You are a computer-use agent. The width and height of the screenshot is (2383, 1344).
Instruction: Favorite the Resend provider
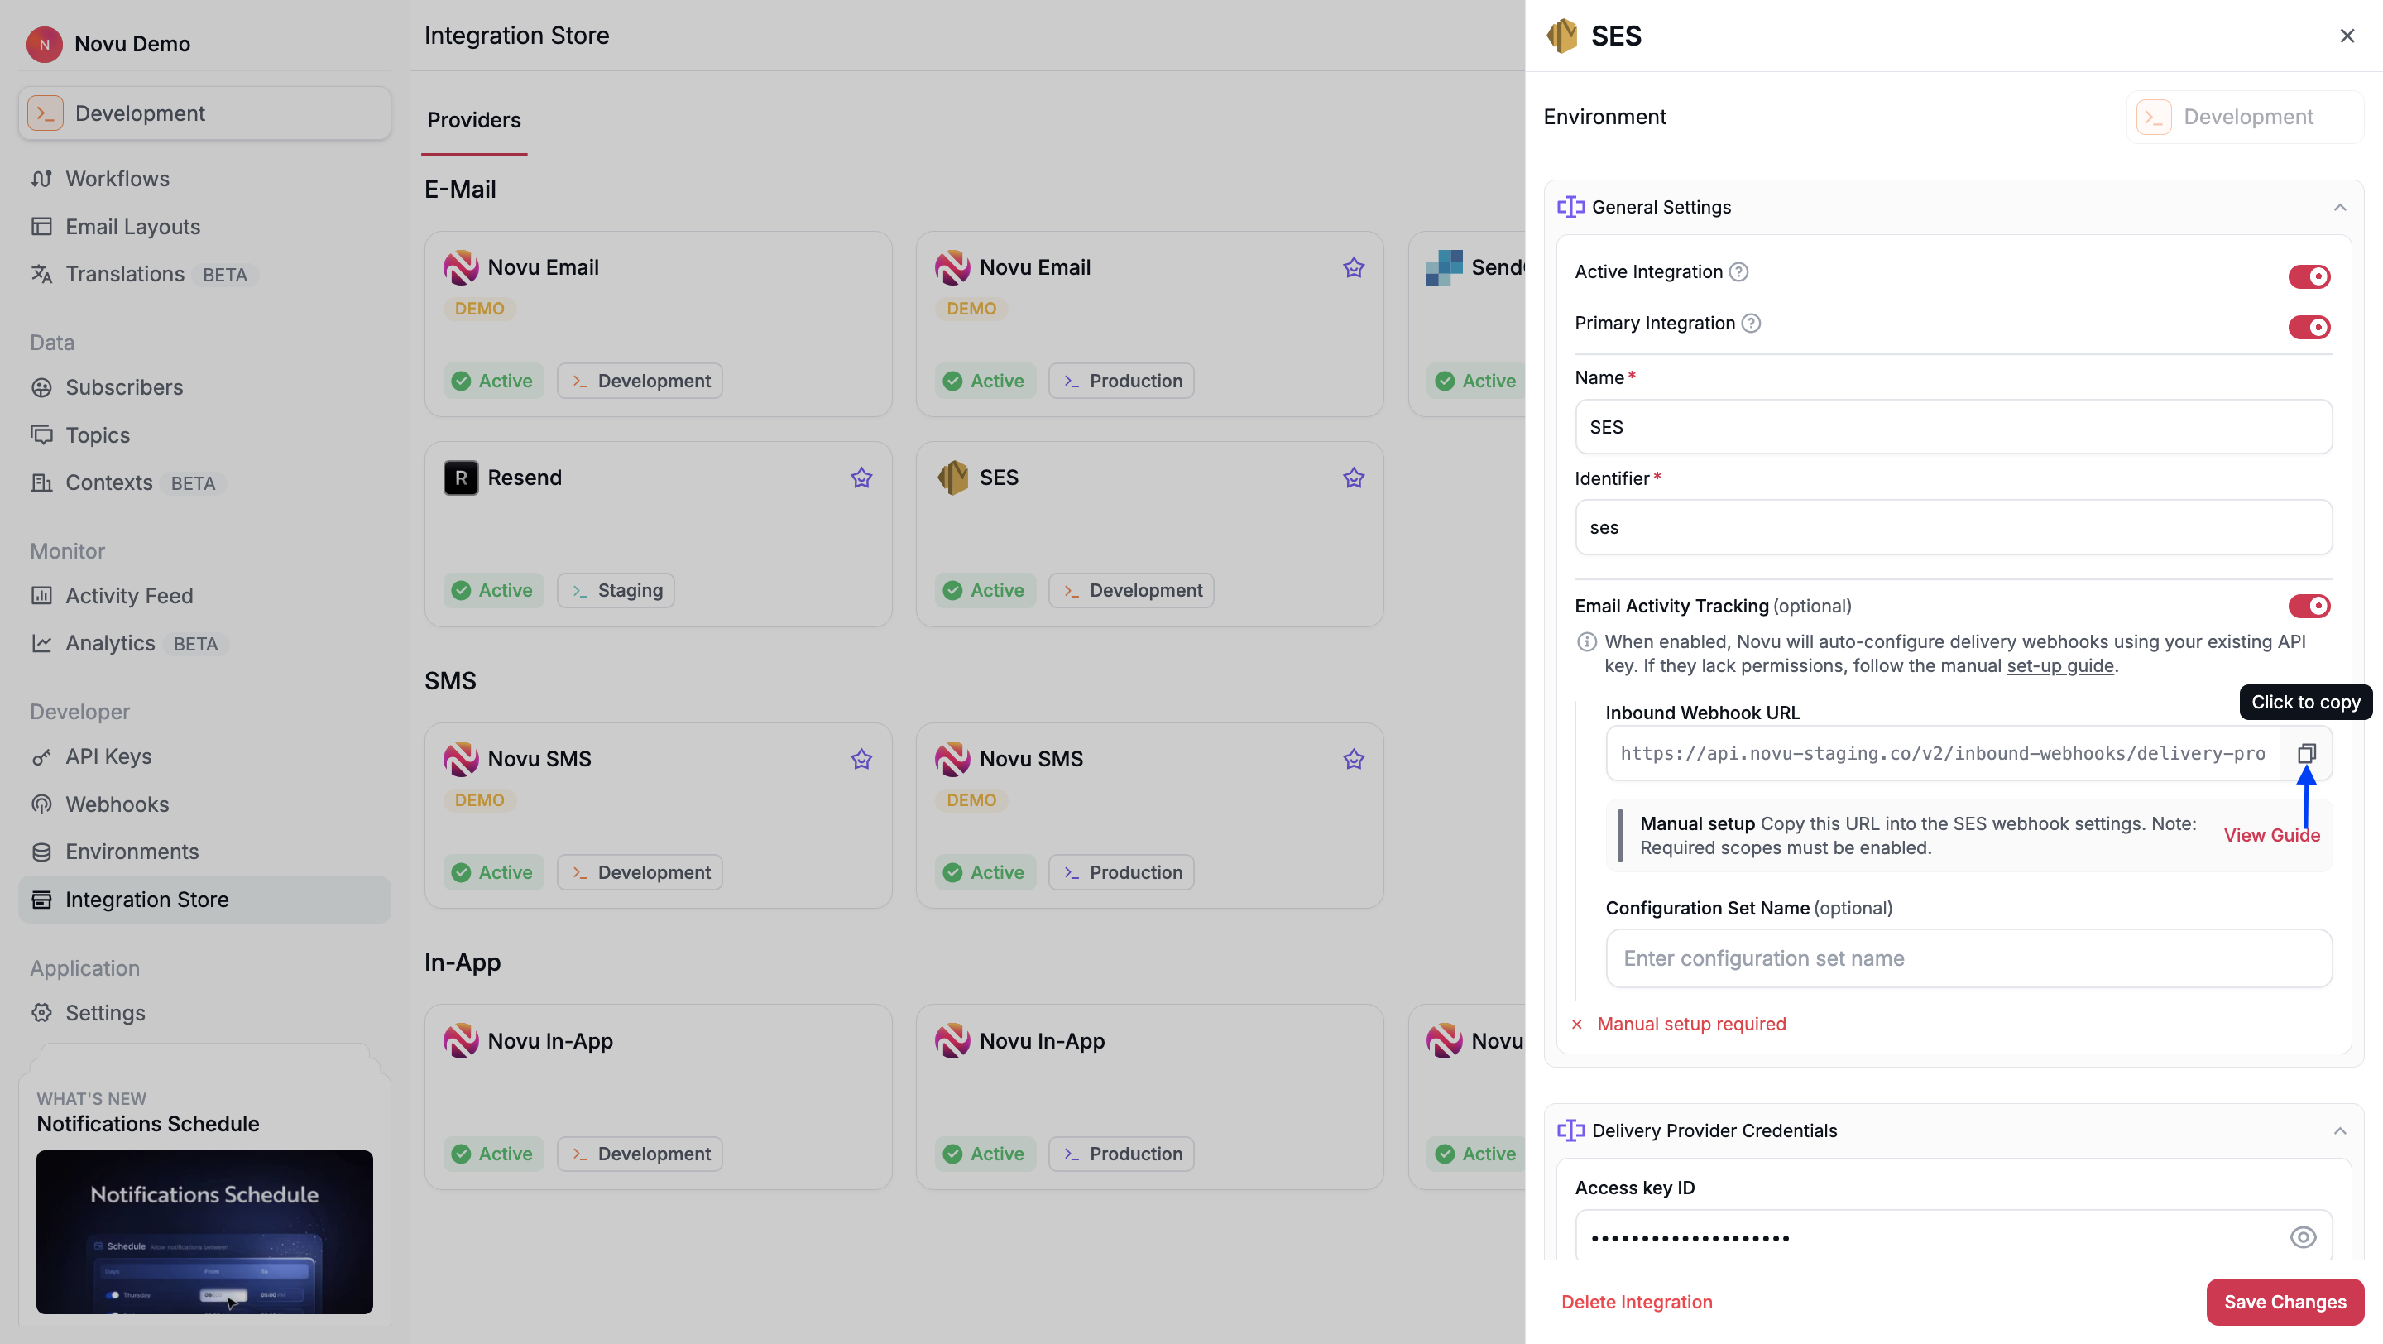[x=861, y=478]
